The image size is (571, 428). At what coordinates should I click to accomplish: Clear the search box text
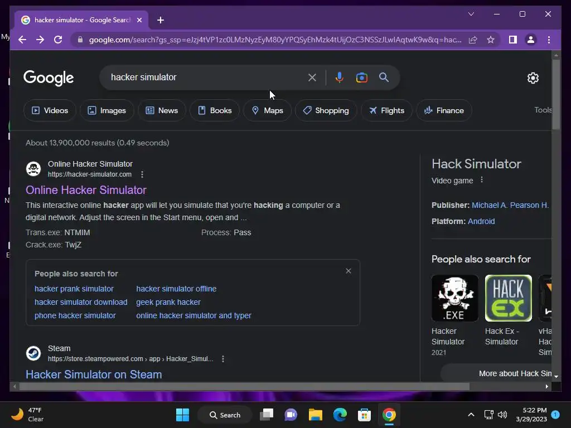pyautogui.click(x=312, y=77)
